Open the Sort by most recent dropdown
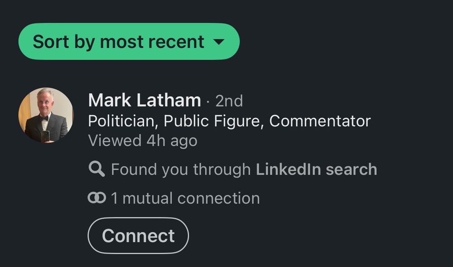The height and width of the screenshot is (267, 453). (x=129, y=41)
